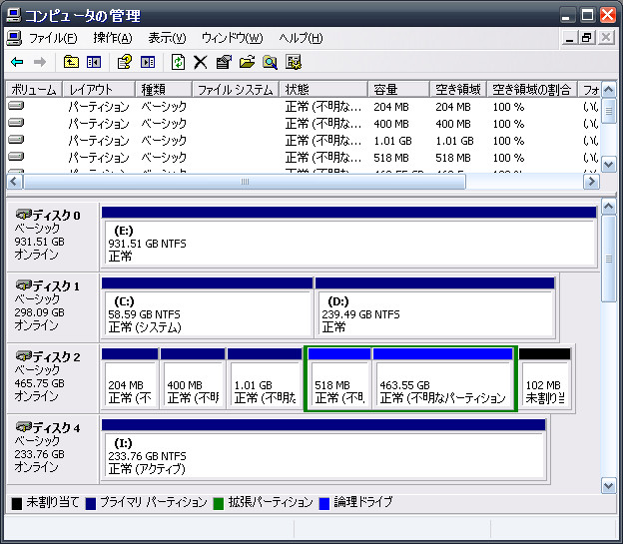
Task: Click the green Refresh toolbar icon
Action: pos(178,62)
